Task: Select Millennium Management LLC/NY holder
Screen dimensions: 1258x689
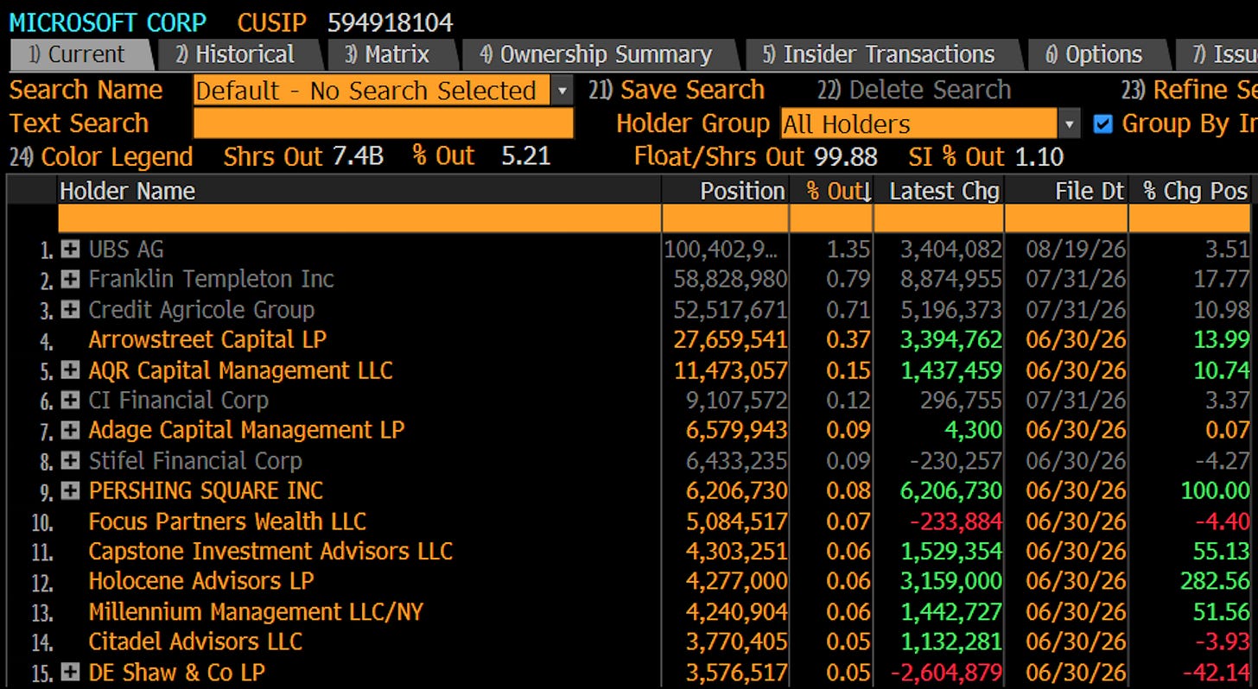Action: (256, 612)
